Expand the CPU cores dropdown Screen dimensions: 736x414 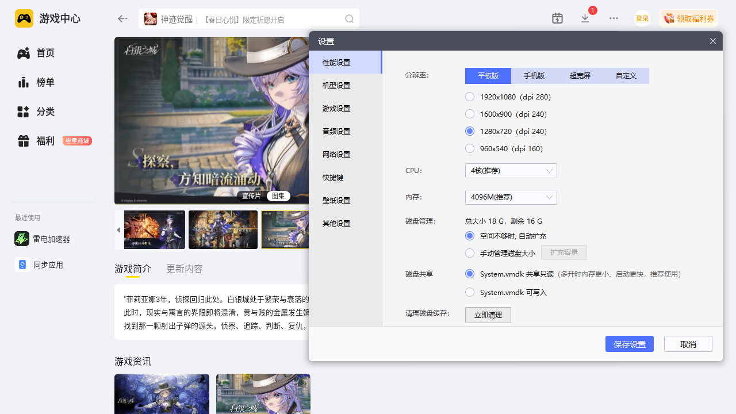(511, 171)
